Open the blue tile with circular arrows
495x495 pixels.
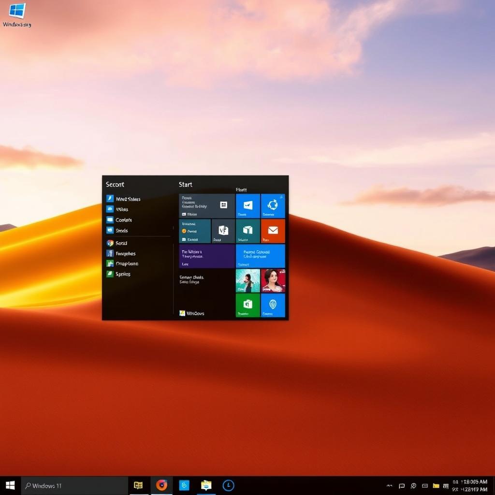tap(273, 206)
